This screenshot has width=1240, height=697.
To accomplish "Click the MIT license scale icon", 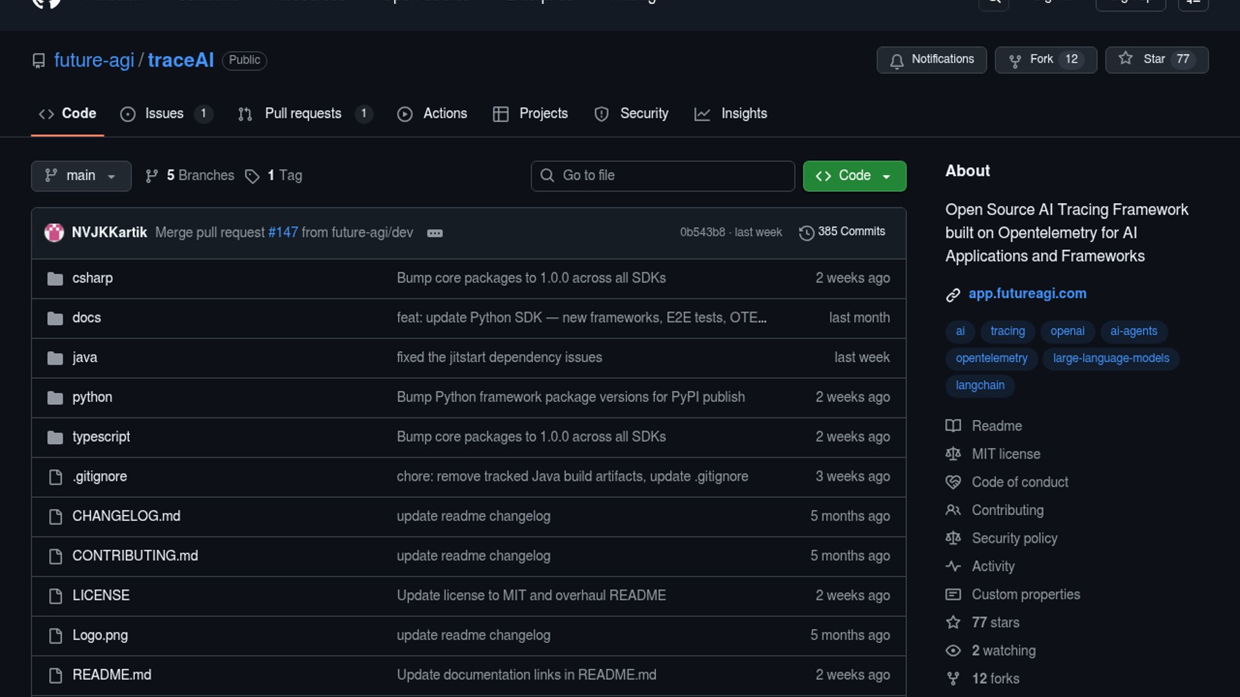I will (953, 454).
